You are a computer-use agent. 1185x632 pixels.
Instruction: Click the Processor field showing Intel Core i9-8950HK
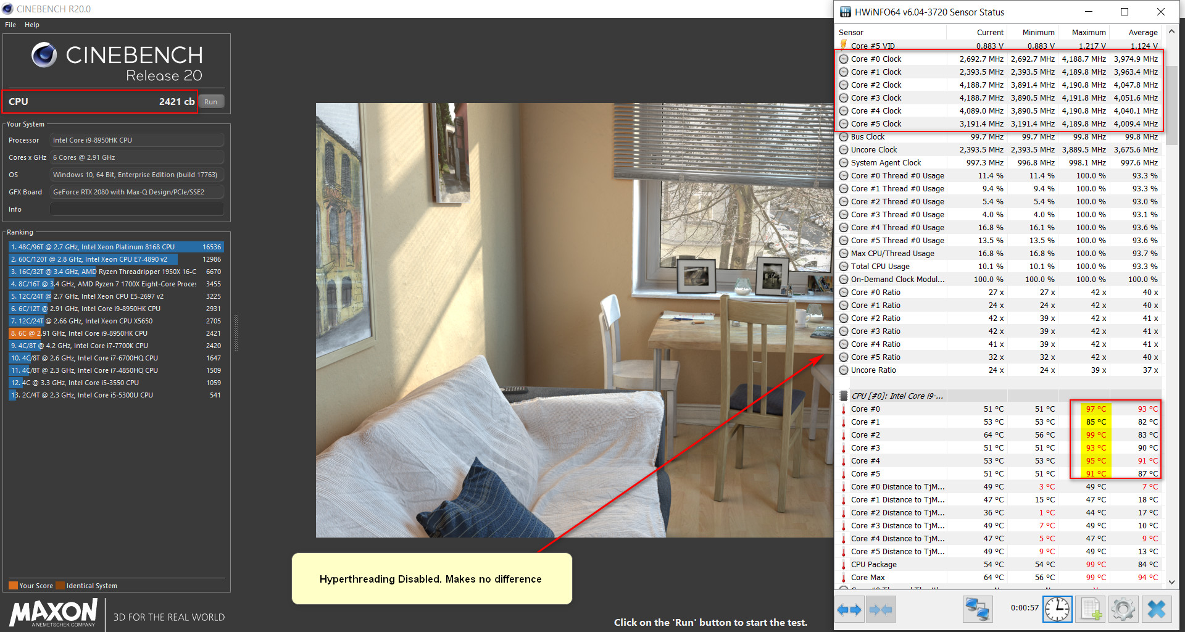click(x=136, y=140)
